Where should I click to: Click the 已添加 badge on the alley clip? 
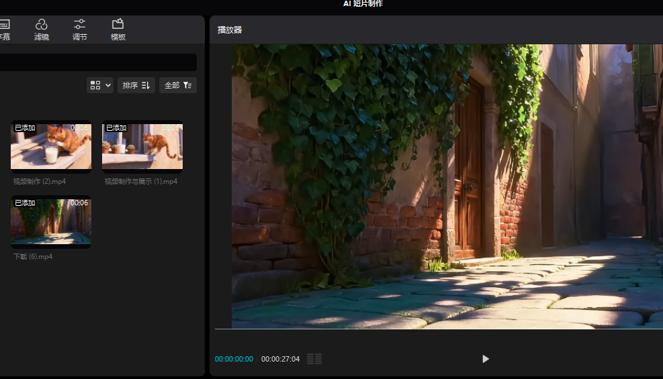click(25, 203)
